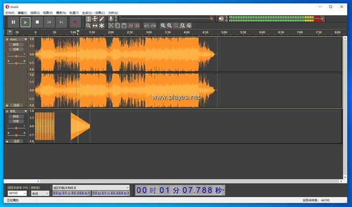Close the music track with its X

[x=7, y=39]
